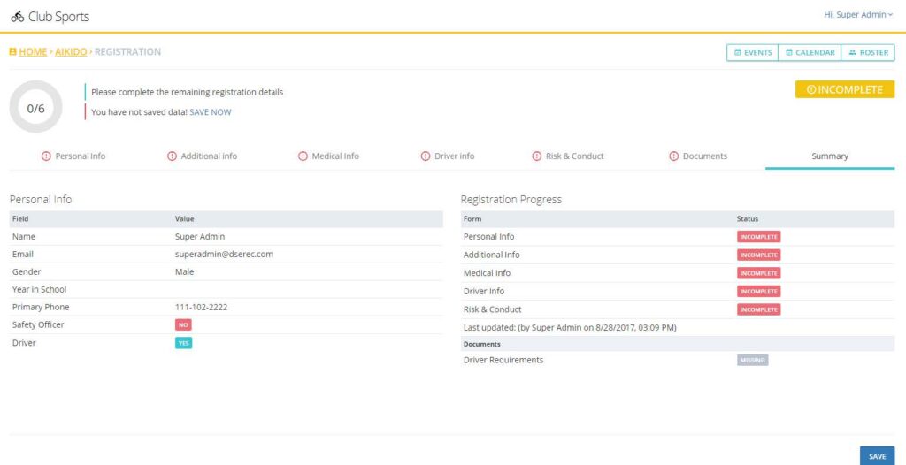Click the Registration Progress heading
Image resolution: width=906 pixels, height=465 pixels.
pyautogui.click(x=511, y=199)
